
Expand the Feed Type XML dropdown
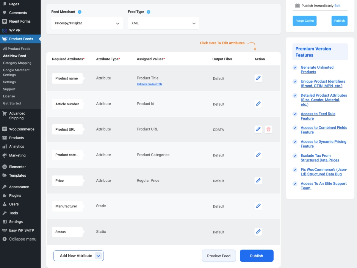163,23
